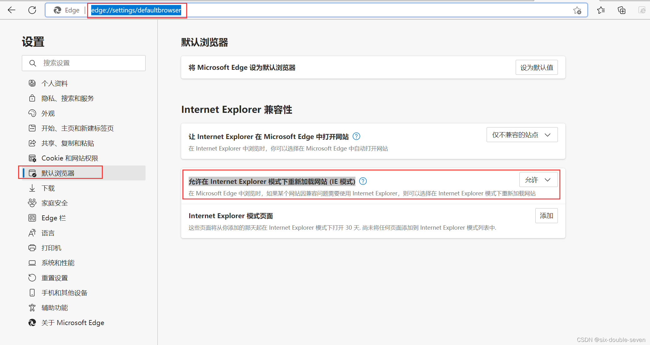This screenshot has height=345, width=650.
Task: Open the Collections icon
Action: pyautogui.click(x=622, y=10)
